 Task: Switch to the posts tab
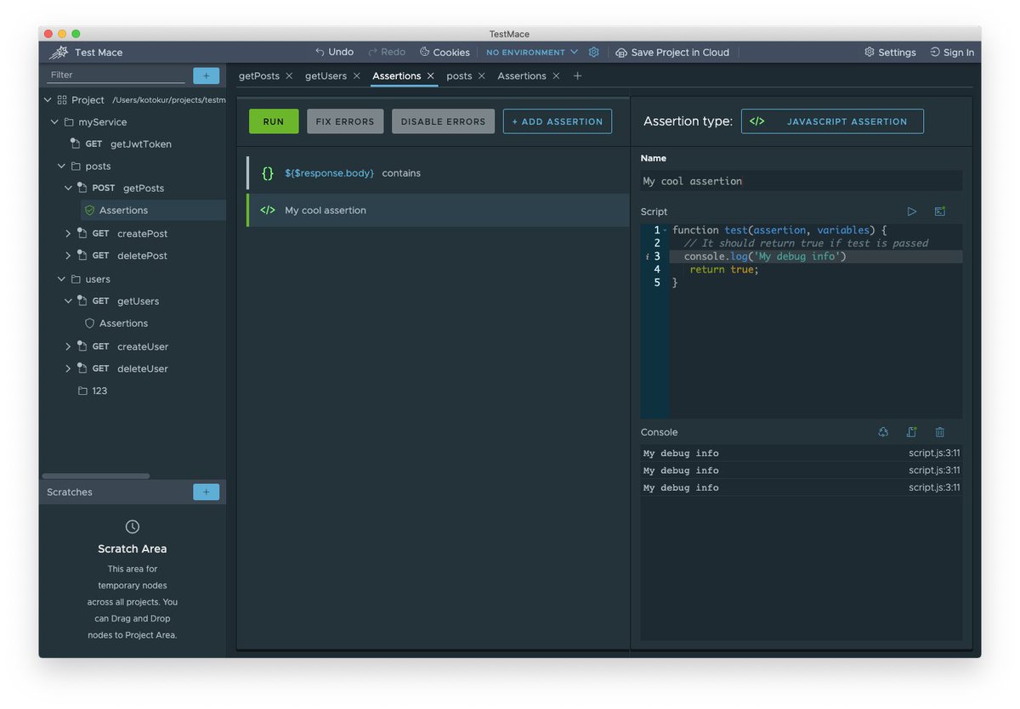(x=459, y=76)
